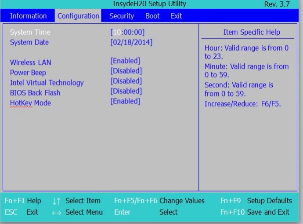Click Fn+F1 Help in the footer
The height and width of the screenshot is (224, 303).
[x=23, y=201]
